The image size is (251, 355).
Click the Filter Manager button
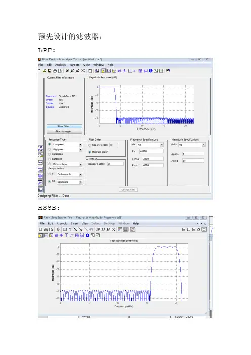[x=65, y=131]
